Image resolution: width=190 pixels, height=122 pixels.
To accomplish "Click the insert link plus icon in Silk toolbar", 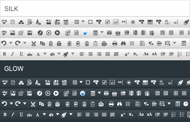I will click(57, 22).
